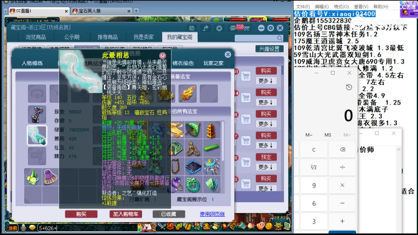
Task: Open 格式(O) menu in Notepad
Action: click(341, 7)
